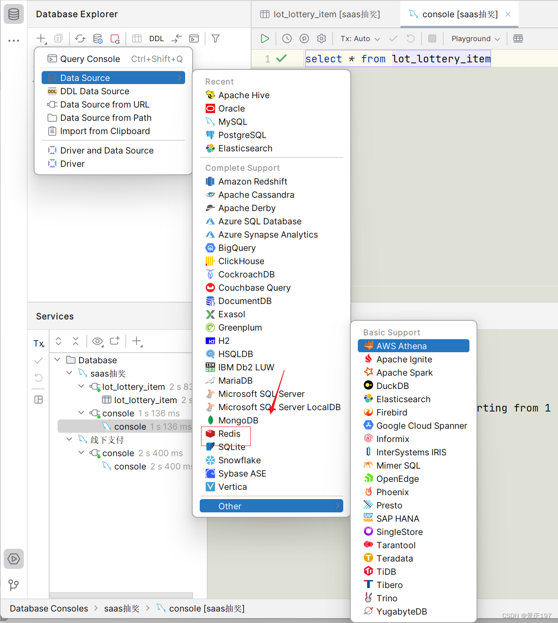Click the commit checkmark in console toolbar
Screen dimensions: 558x623
tap(393, 38)
